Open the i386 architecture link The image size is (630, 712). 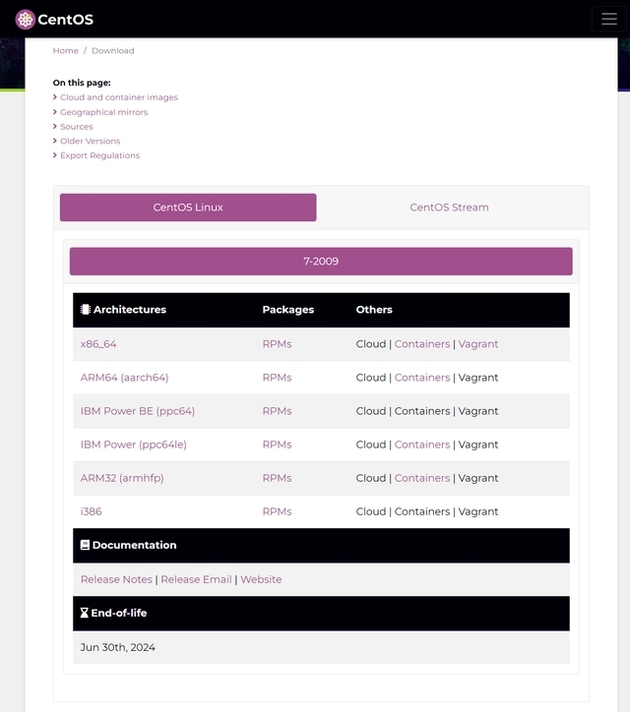point(91,511)
